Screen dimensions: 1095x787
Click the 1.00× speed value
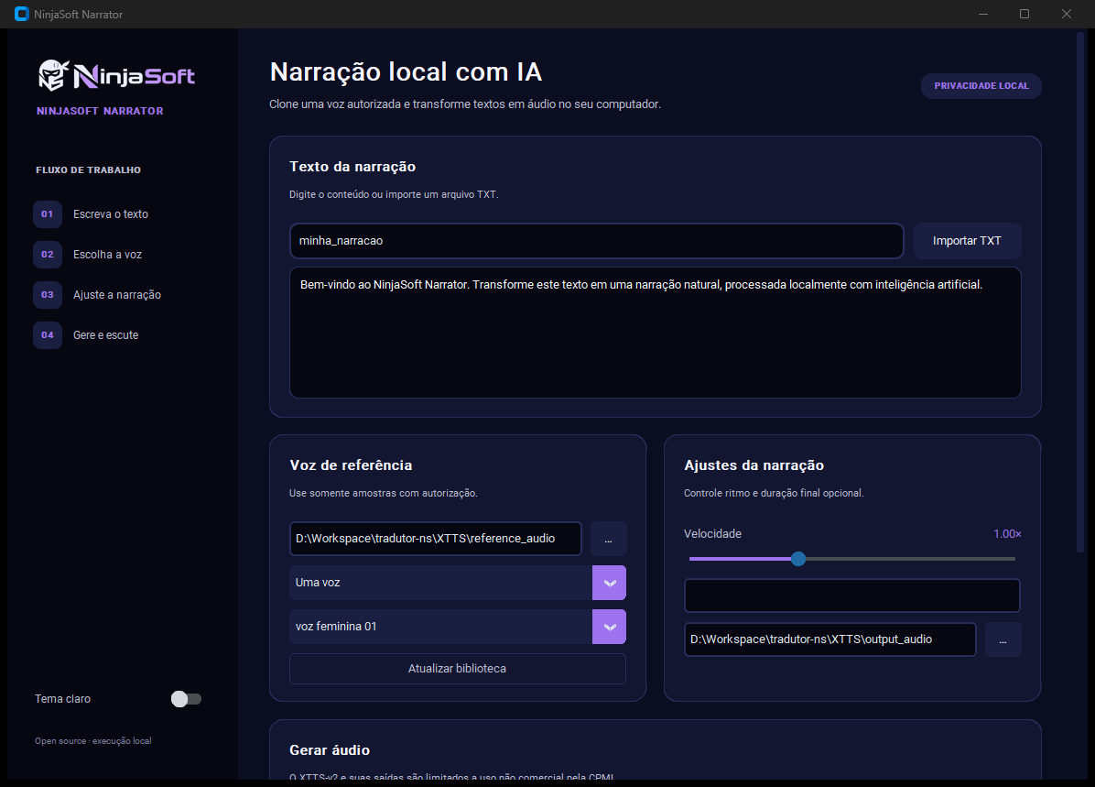point(1007,534)
